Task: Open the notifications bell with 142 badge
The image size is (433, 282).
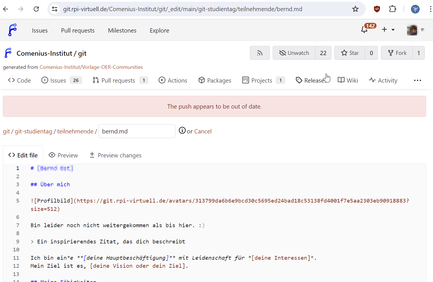Action: pyautogui.click(x=365, y=29)
